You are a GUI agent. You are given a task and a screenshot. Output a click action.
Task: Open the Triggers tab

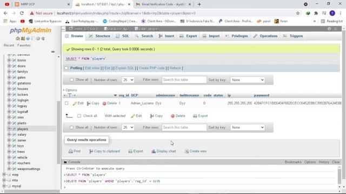[x=293, y=36]
